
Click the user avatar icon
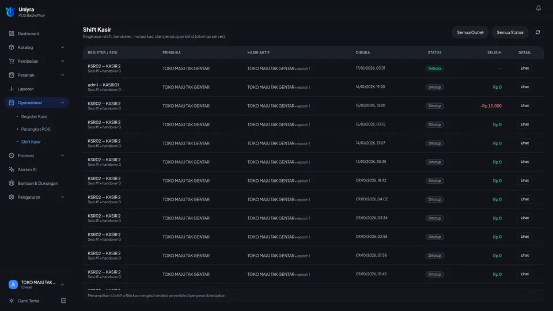[13, 284]
